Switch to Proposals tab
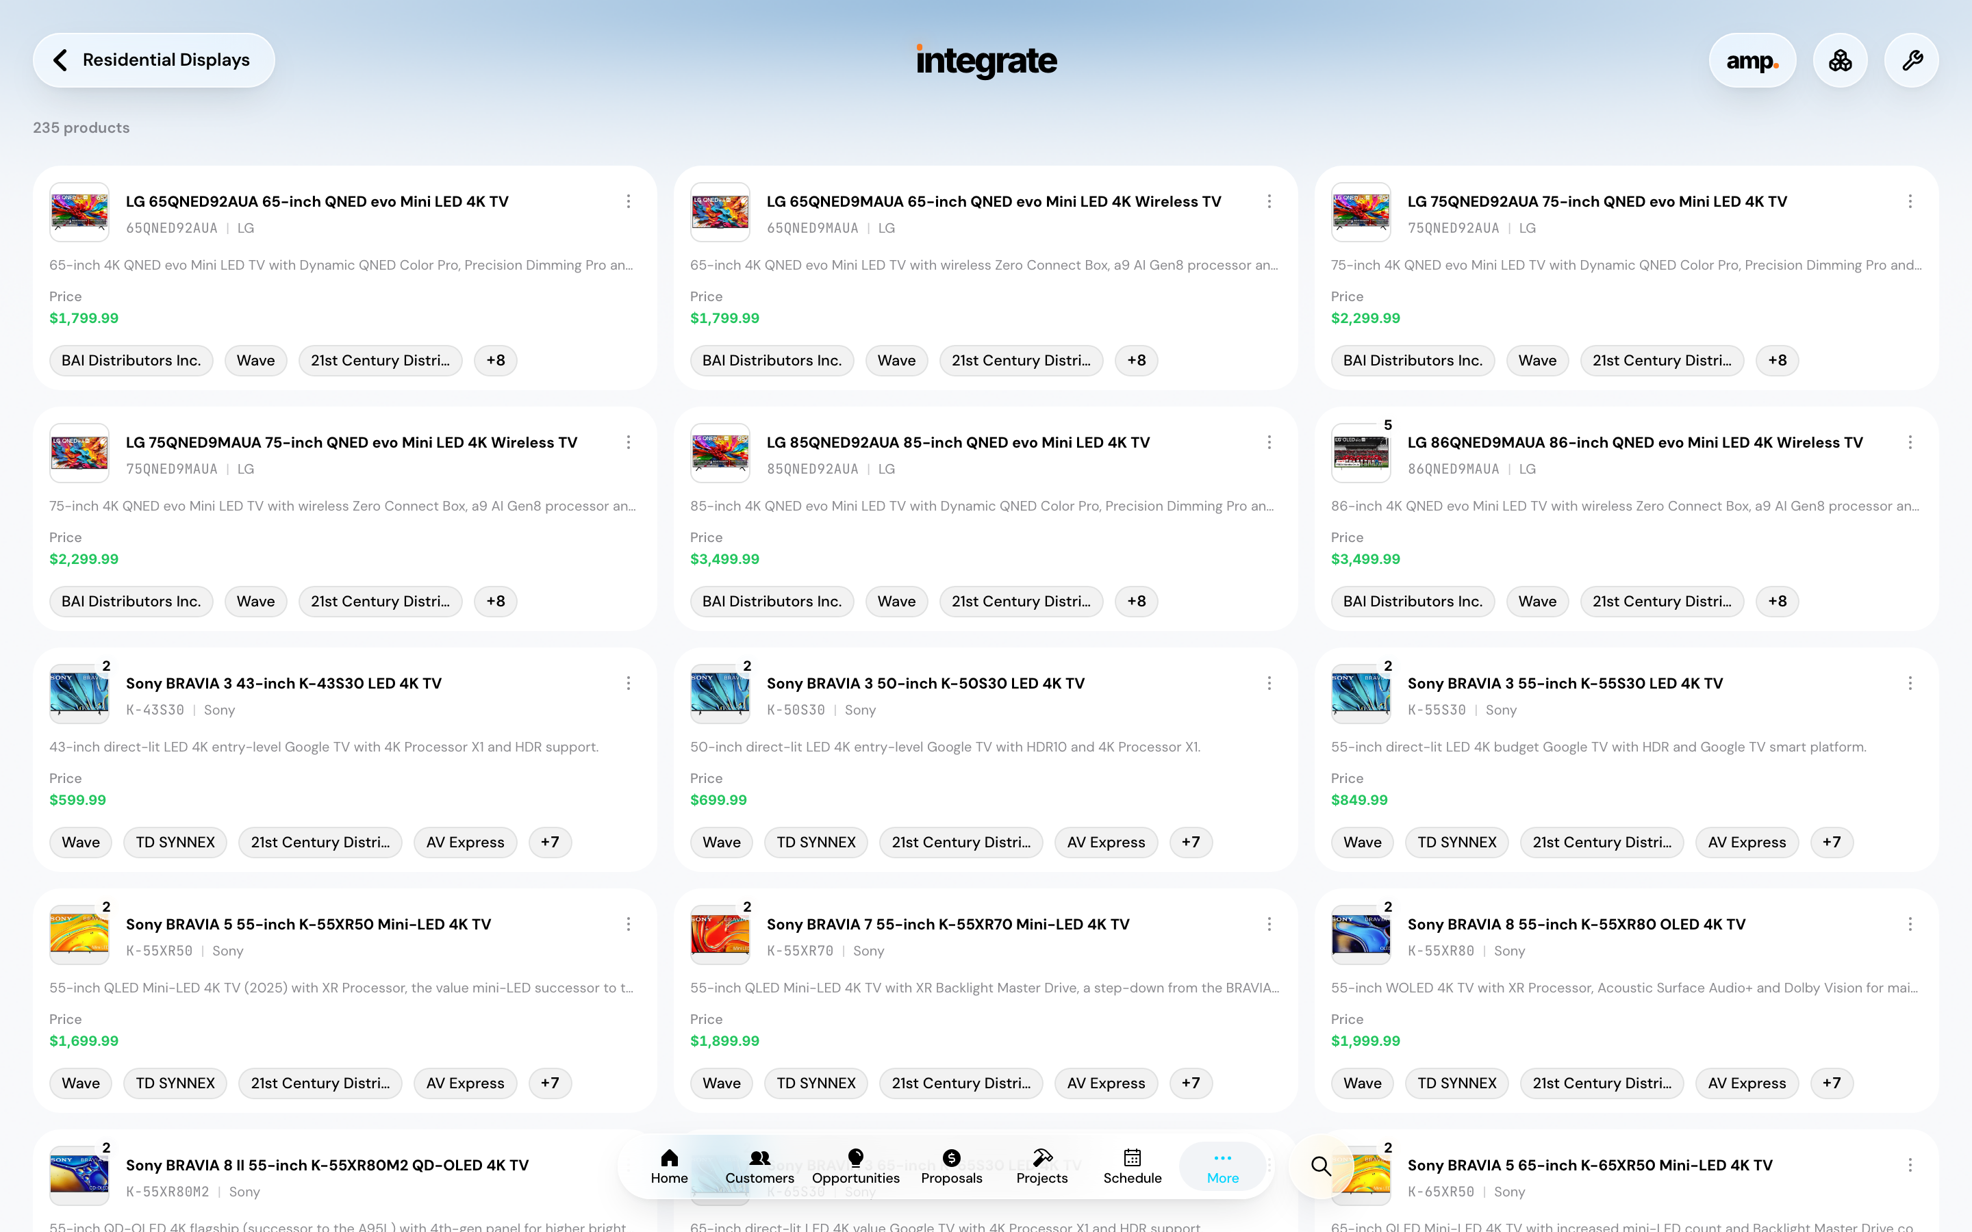Screen dimensions: 1972x1232 [x=951, y=1167]
